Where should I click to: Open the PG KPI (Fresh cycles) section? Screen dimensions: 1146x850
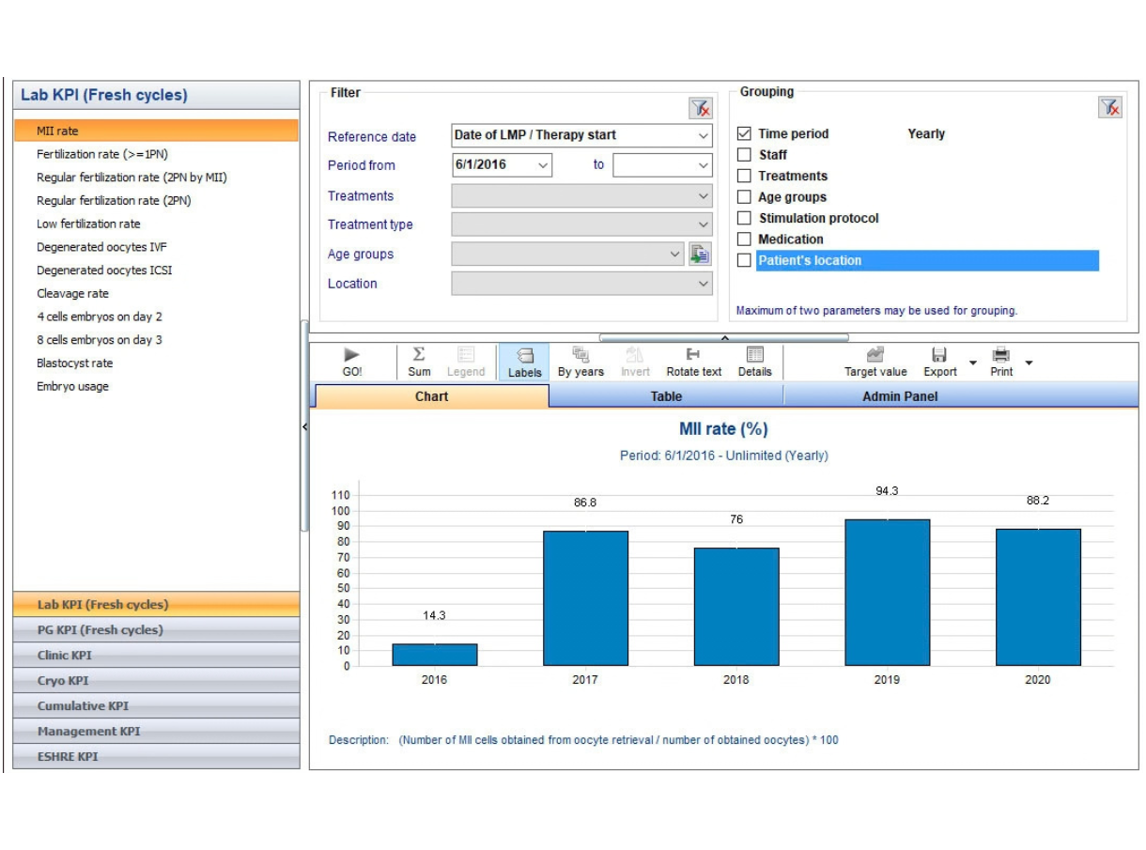click(x=156, y=630)
